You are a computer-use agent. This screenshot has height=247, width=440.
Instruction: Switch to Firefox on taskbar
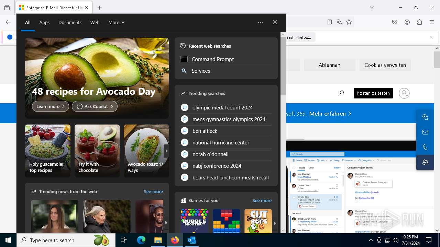click(x=175, y=240)
